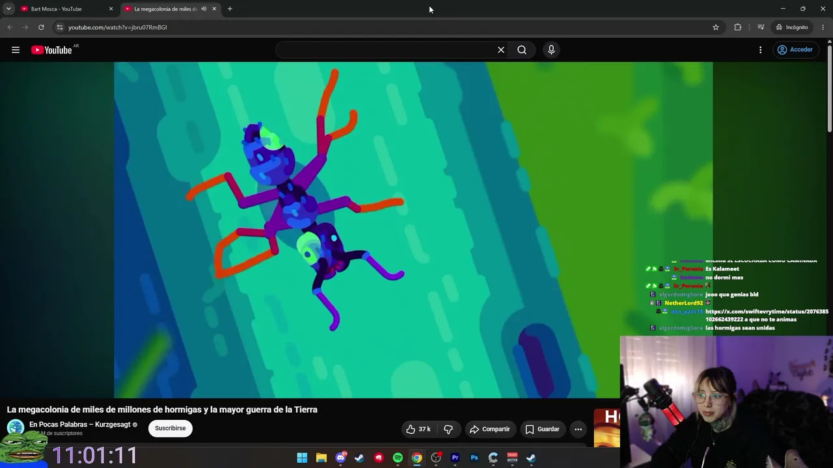This screenshot has width=833, height=468.
Task: Open the Chrome three-dot menu
Action: pos(823,27)
